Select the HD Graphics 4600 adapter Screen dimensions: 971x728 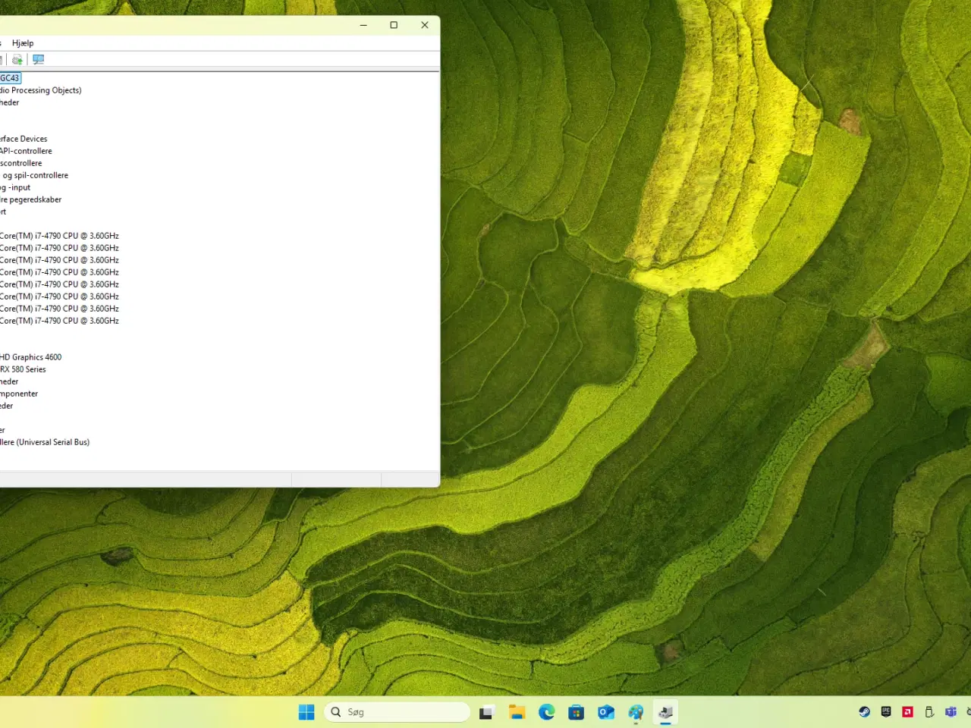coord(31,357)
